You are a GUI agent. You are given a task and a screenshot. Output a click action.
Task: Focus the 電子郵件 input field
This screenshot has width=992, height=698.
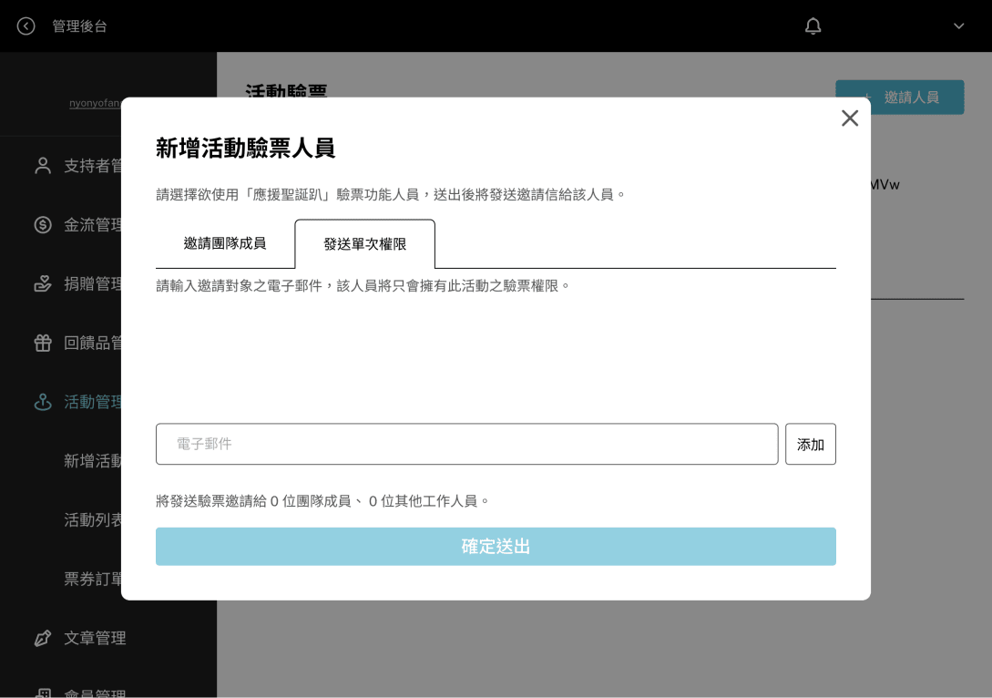467,444
